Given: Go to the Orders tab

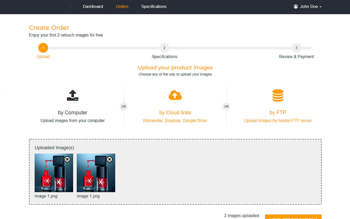Looking at the screenshot, I should pos(122,6).
